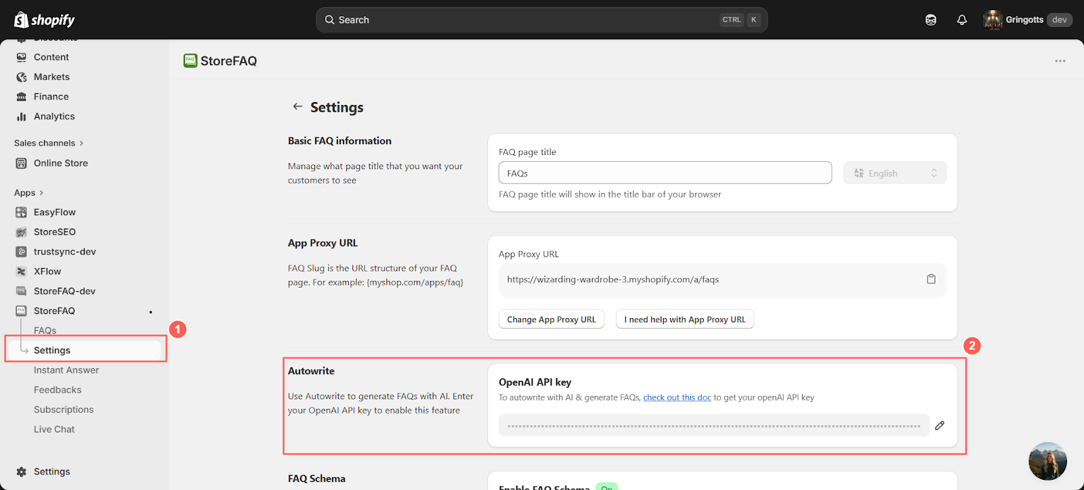Follow the check out this doc link
Image resolution: width=1084 pixels, height=490 pixels.
point(677,397)
